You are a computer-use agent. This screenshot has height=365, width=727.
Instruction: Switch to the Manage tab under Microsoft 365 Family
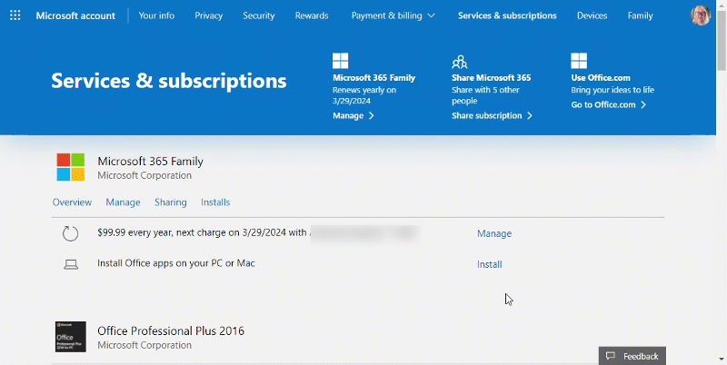click(x=123, y=202)
